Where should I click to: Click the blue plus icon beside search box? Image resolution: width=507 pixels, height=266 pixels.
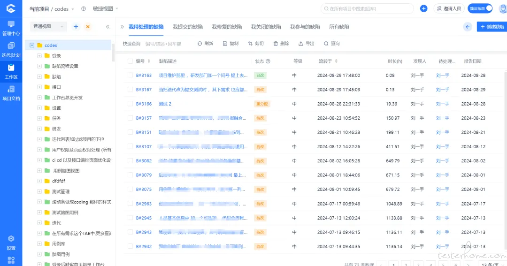pyautogui.click(x=423, y=9)
